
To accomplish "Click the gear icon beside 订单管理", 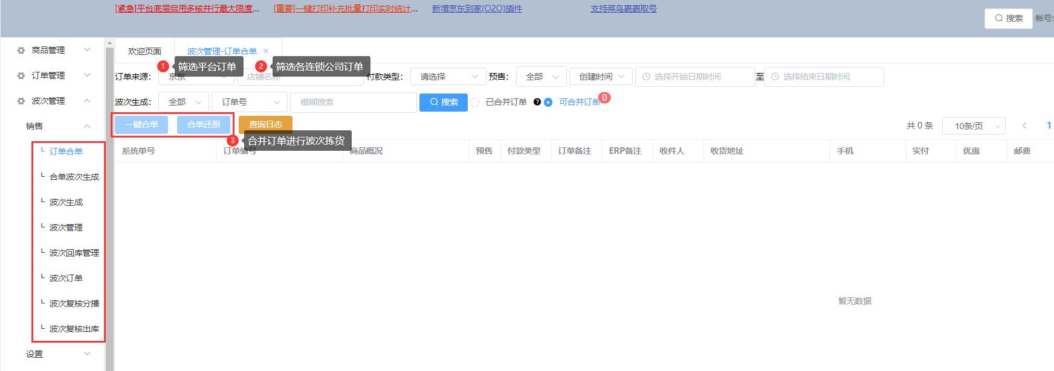I will [21, 75].
